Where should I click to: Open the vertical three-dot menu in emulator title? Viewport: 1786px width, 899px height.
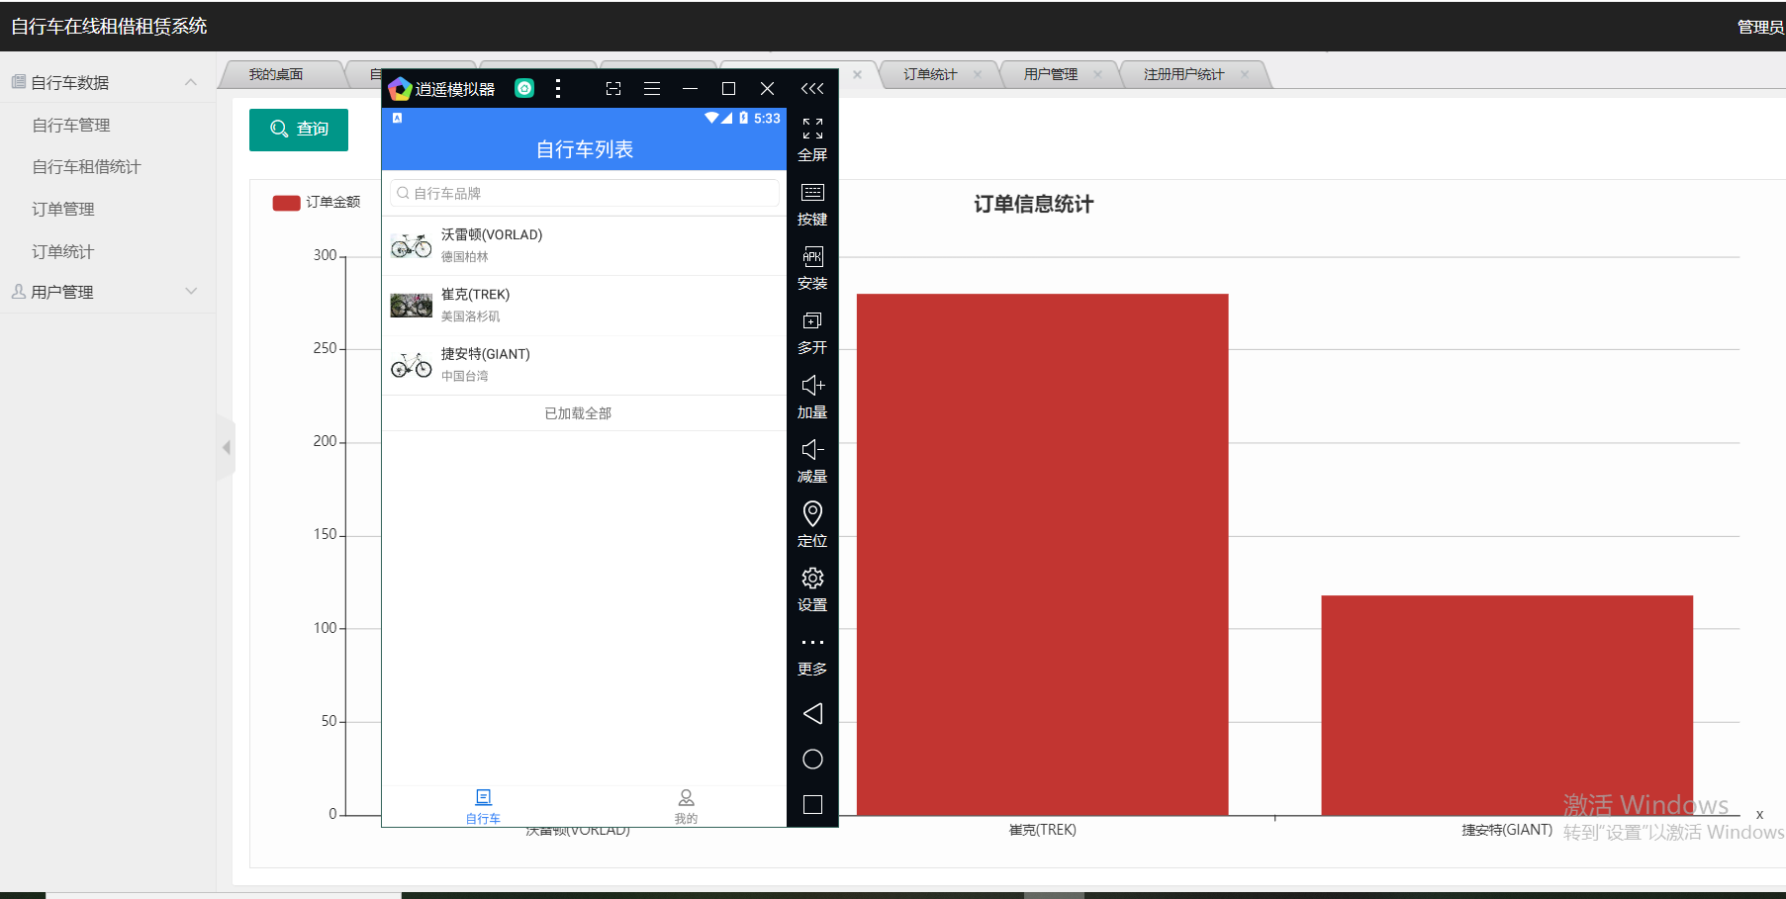tap(558, 89)
